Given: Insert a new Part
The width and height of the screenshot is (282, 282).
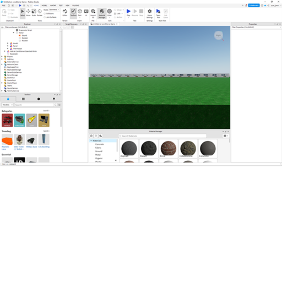Looking at the screenshot, I should click(x=80, y=13).
